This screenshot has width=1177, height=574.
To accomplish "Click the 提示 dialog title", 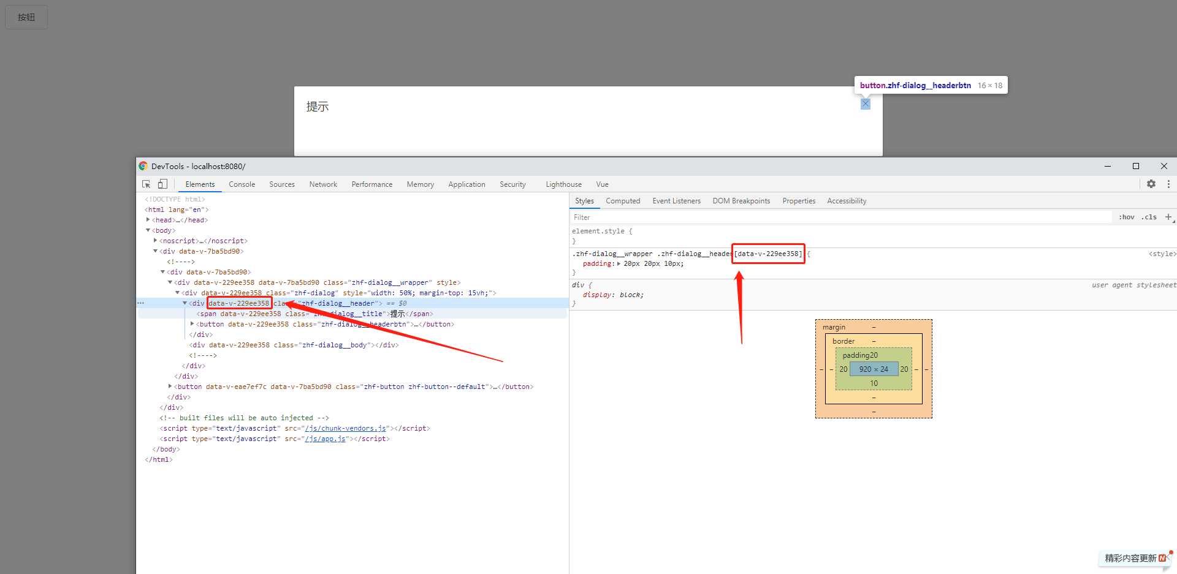I will coord(318,107).
